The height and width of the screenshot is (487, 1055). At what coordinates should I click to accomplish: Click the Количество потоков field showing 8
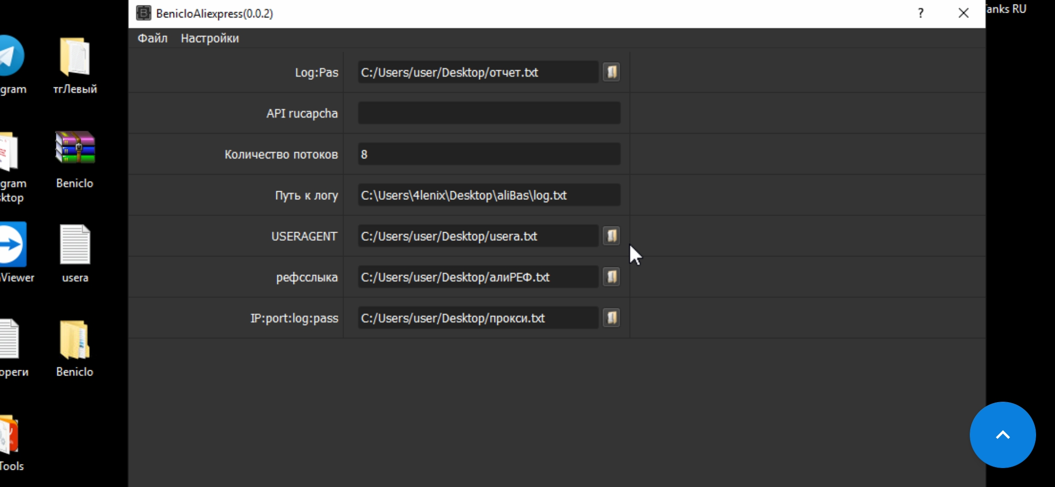point(489,154)
